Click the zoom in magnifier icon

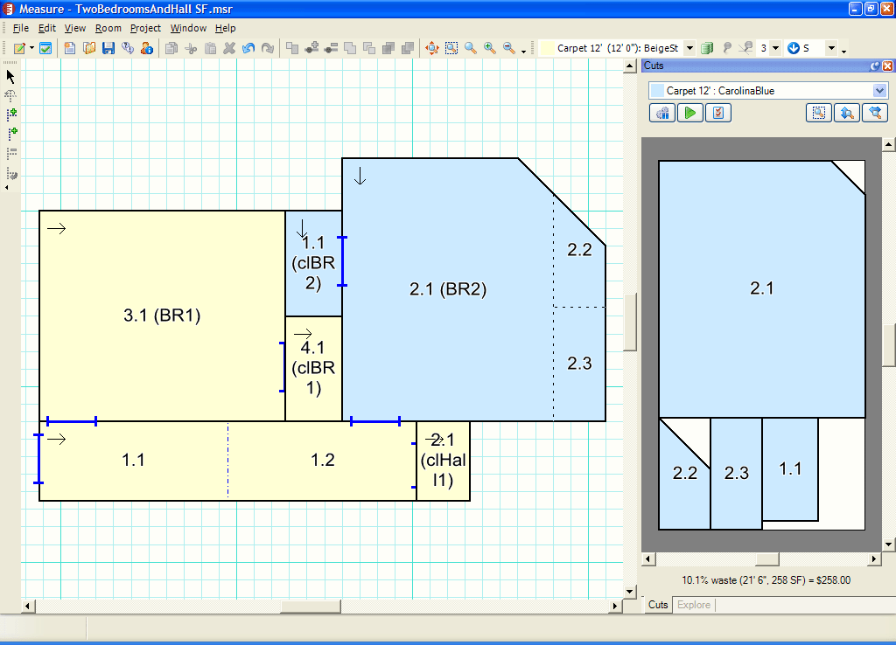tap(489, 48)
